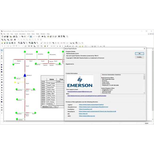Open the tech support email link
This screenshot has height=154, width=154.
(x=80, y=91)
